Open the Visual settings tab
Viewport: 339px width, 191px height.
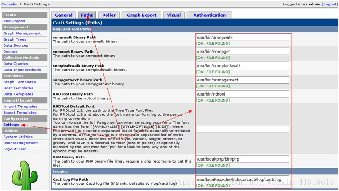click(174, 15)
